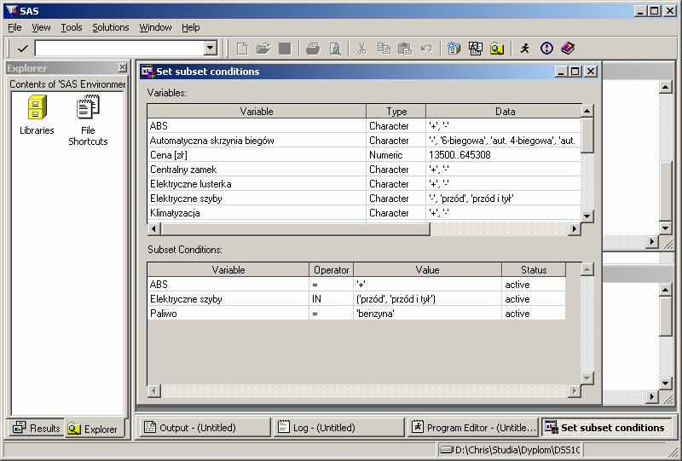Open the Solutions menu
Viewport: 682px width, 461px height.
(111, 27)
